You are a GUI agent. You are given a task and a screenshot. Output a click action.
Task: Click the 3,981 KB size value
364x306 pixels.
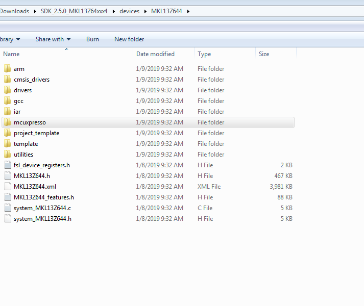tap(281, 187)
